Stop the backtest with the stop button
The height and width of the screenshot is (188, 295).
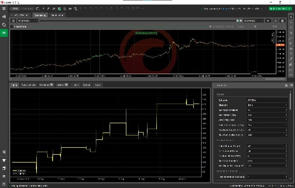coord(275,21)
